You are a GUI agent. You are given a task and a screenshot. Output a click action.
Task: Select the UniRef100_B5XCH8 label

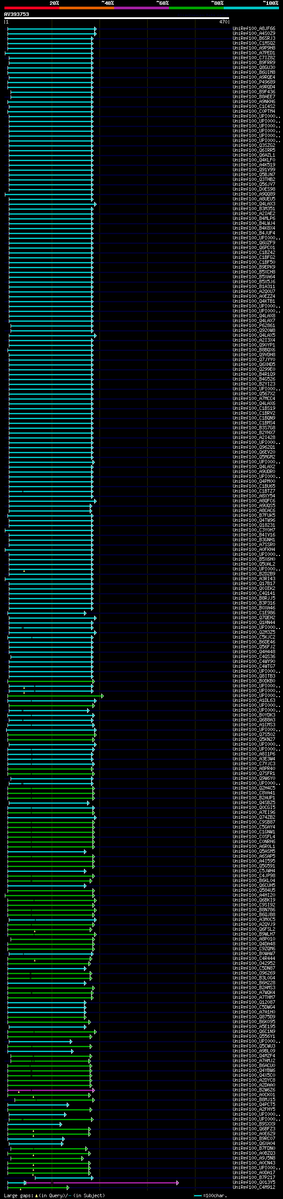254,272
